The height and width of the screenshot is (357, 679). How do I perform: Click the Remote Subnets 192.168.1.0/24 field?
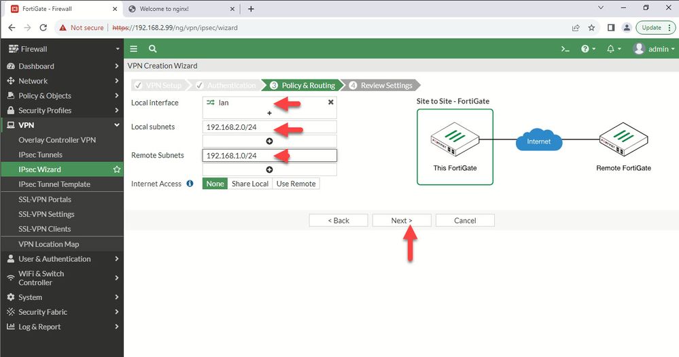(x=269, y=156)
